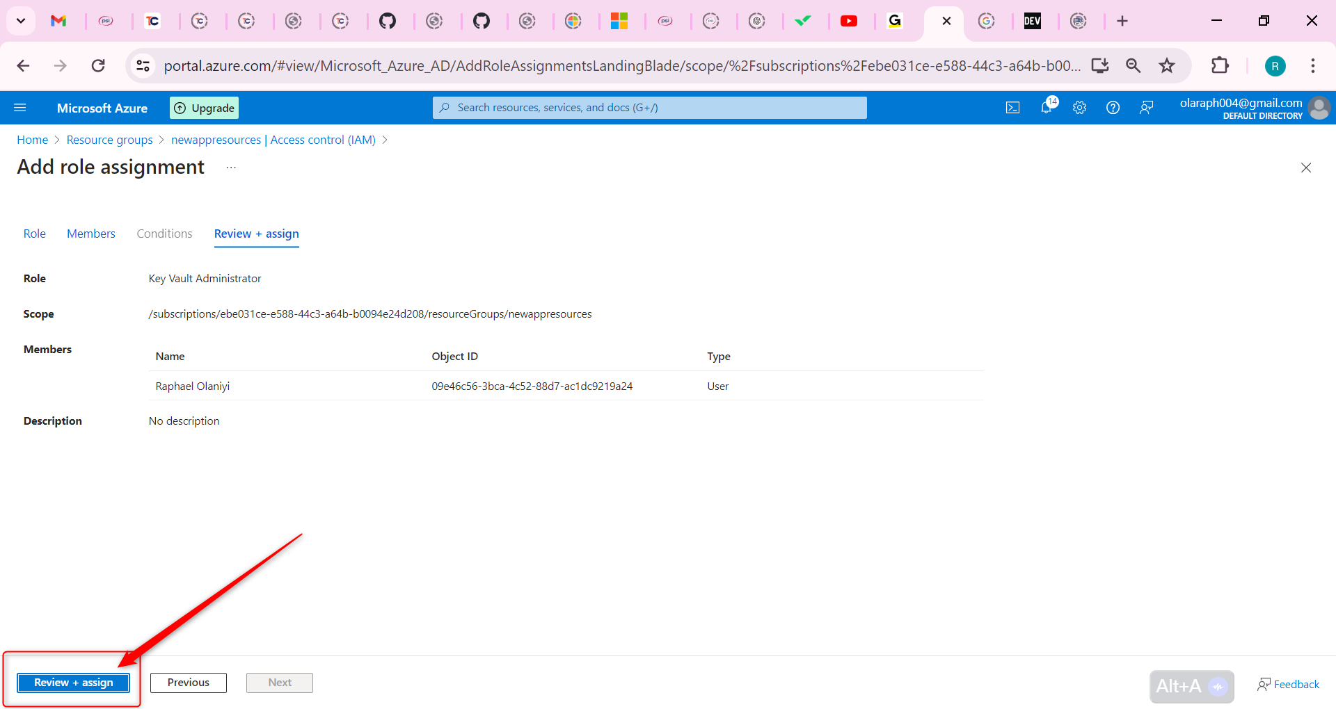Viewport: 1336px width, 709px height.
Task: Open the browser extensions puzzle icon
Action: 1220,65
